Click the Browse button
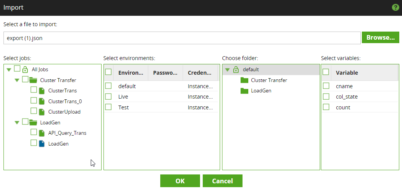The image size is (402, 191). (380, 38)
